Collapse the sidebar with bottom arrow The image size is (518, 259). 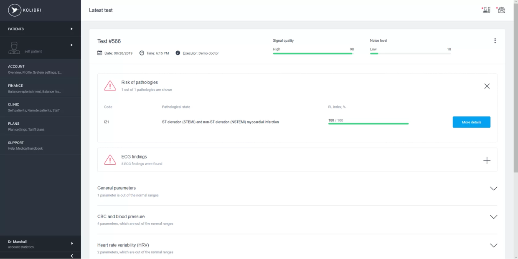click(x=72, y=256)
